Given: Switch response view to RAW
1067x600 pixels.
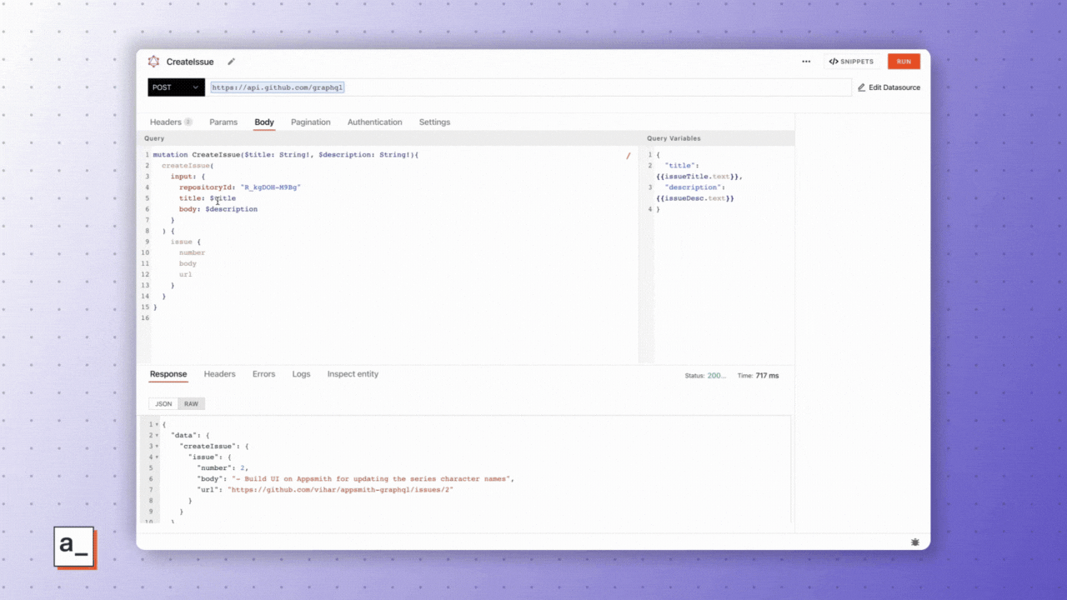Looking at the screenshot, I should [192, 404].
